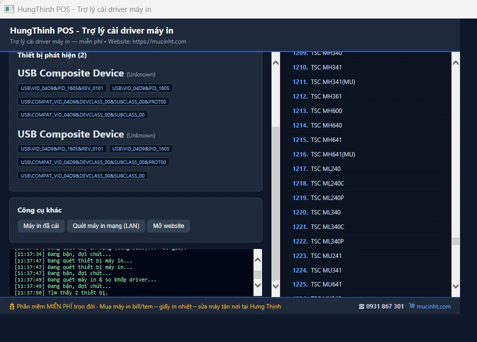This screenshot has height=342, width=477.
Task: Open the mucinht.com footer link
Action: [x=433, y=306]
